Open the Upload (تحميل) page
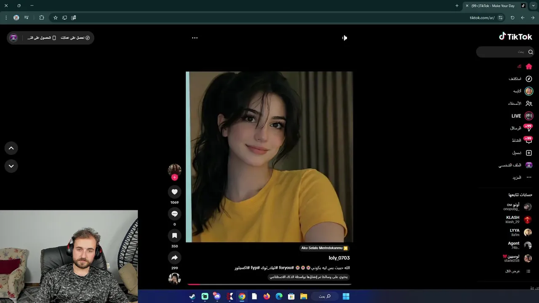539x303 pixels. pyautogui.click(x=522, y=153)
